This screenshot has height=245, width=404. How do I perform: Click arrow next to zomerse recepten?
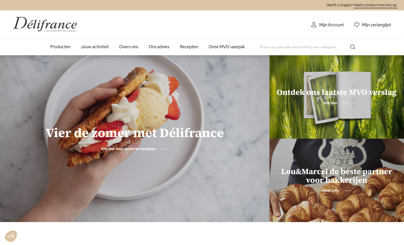click(164, 149)
